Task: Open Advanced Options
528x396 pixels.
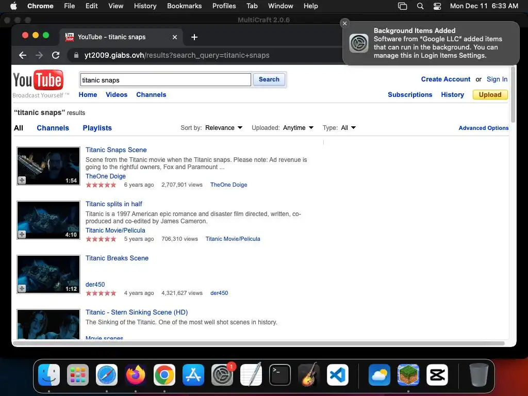Action: click(483, 128)
